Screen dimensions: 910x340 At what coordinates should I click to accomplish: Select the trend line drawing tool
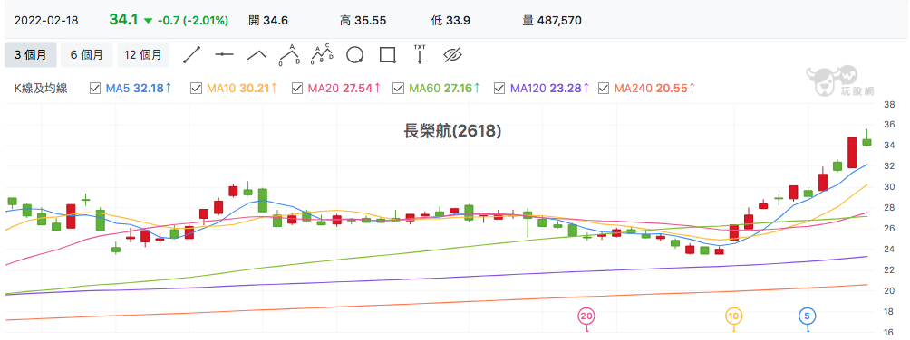click(191, 55)
